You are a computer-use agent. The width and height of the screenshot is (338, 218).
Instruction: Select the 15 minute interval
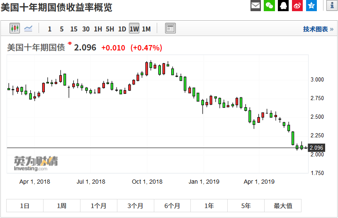tap(74, 29)
